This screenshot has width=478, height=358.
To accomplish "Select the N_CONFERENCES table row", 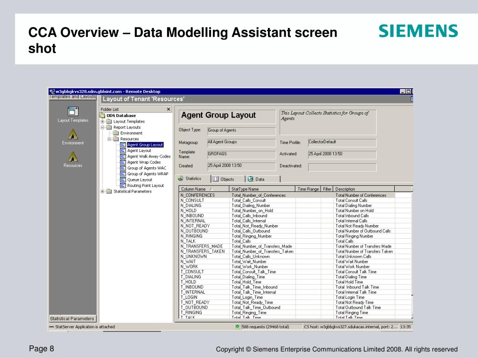I will (x=198, y=195).
